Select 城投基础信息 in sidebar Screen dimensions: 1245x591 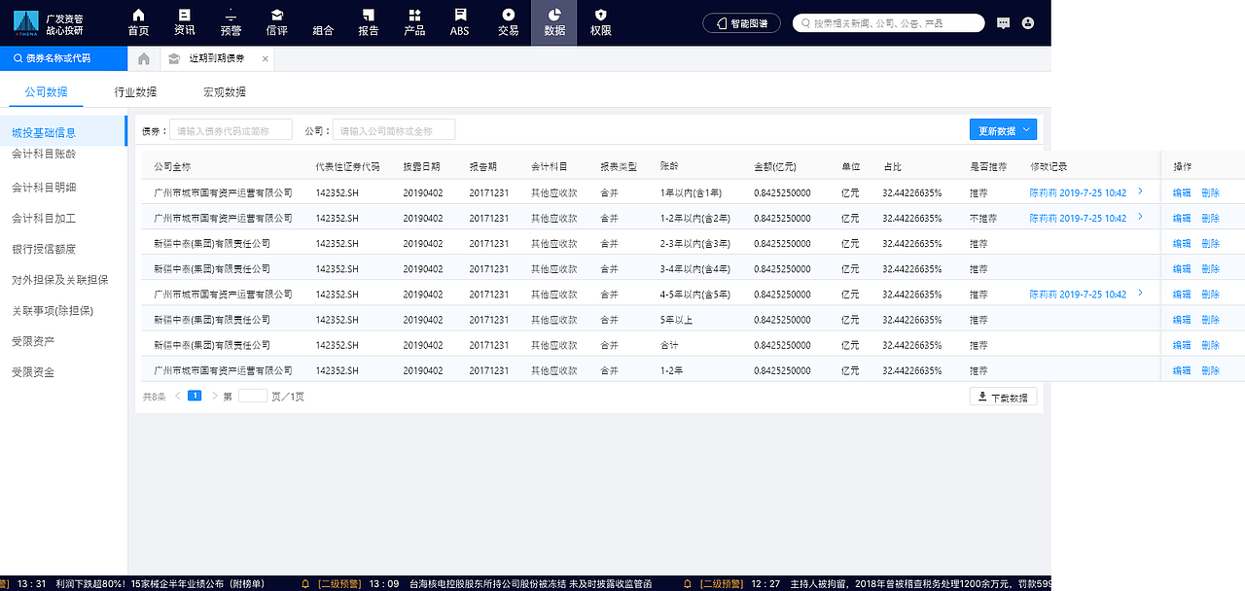[x=63, y=132]
